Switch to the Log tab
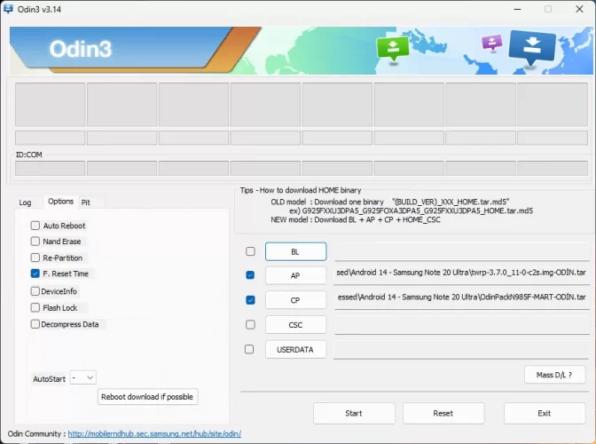596x444 pixels. (25, 202)
